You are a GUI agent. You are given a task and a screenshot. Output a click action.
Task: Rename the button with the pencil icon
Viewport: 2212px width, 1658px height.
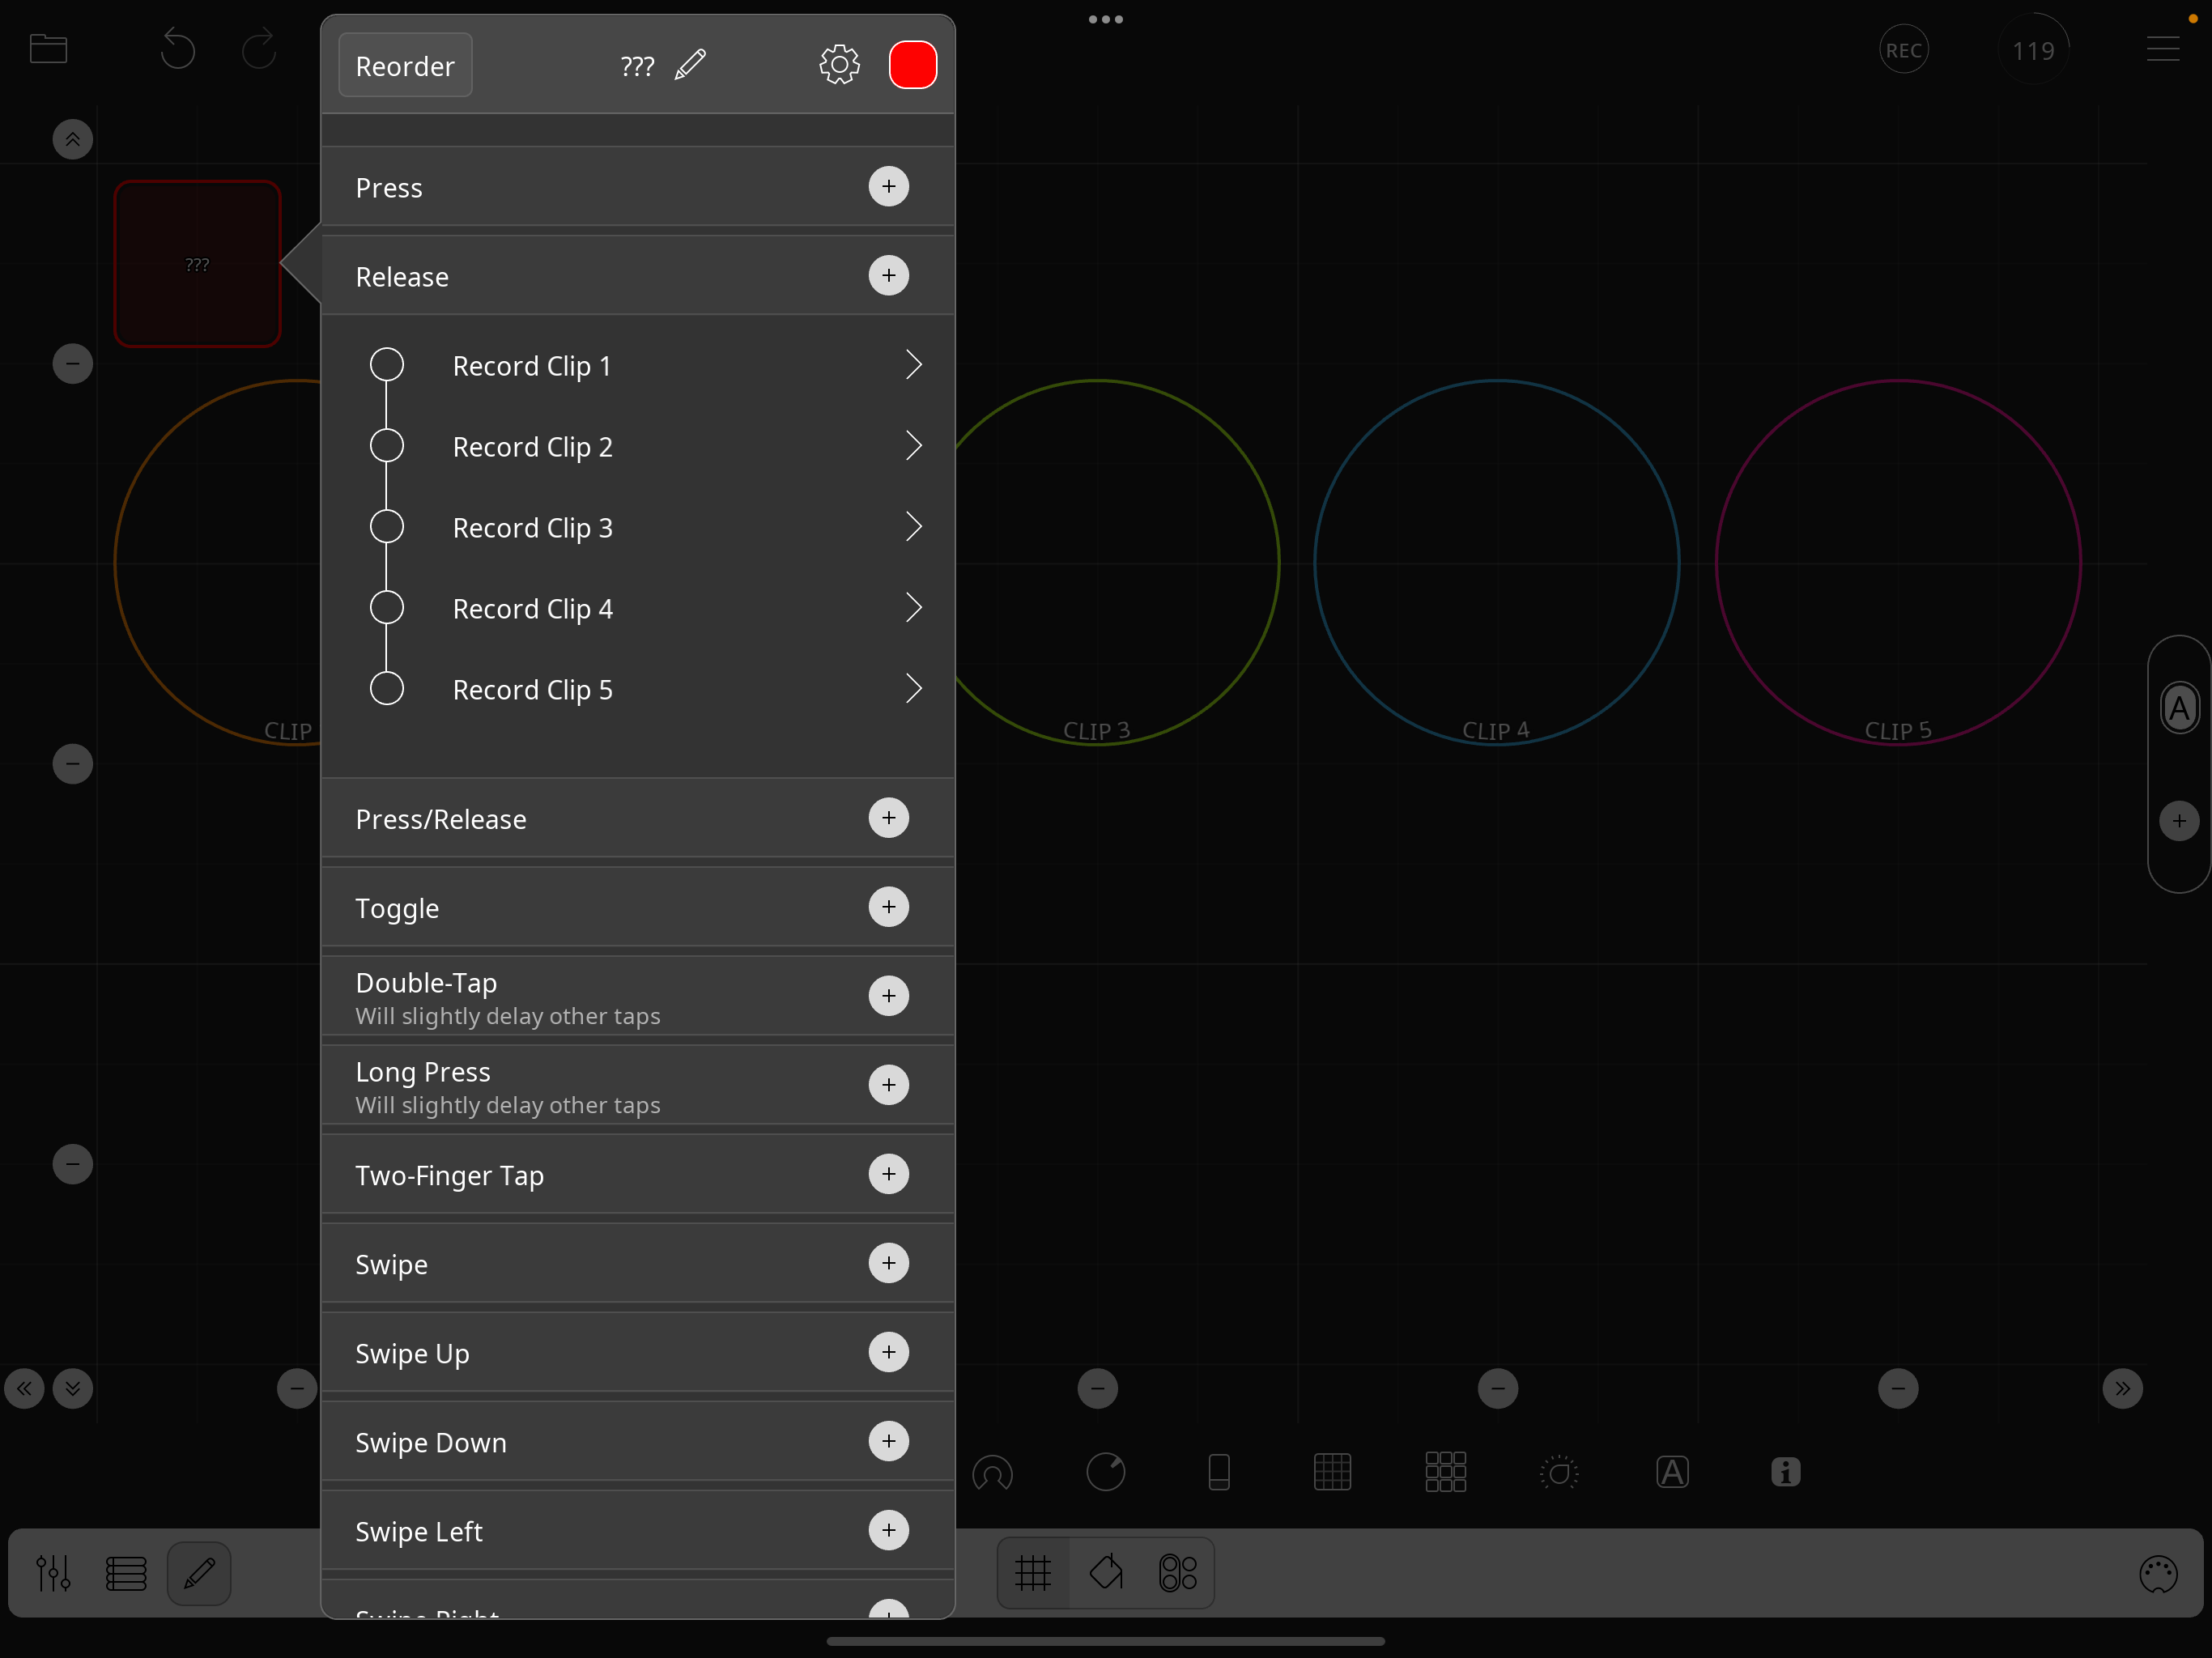tap(690, 65)
